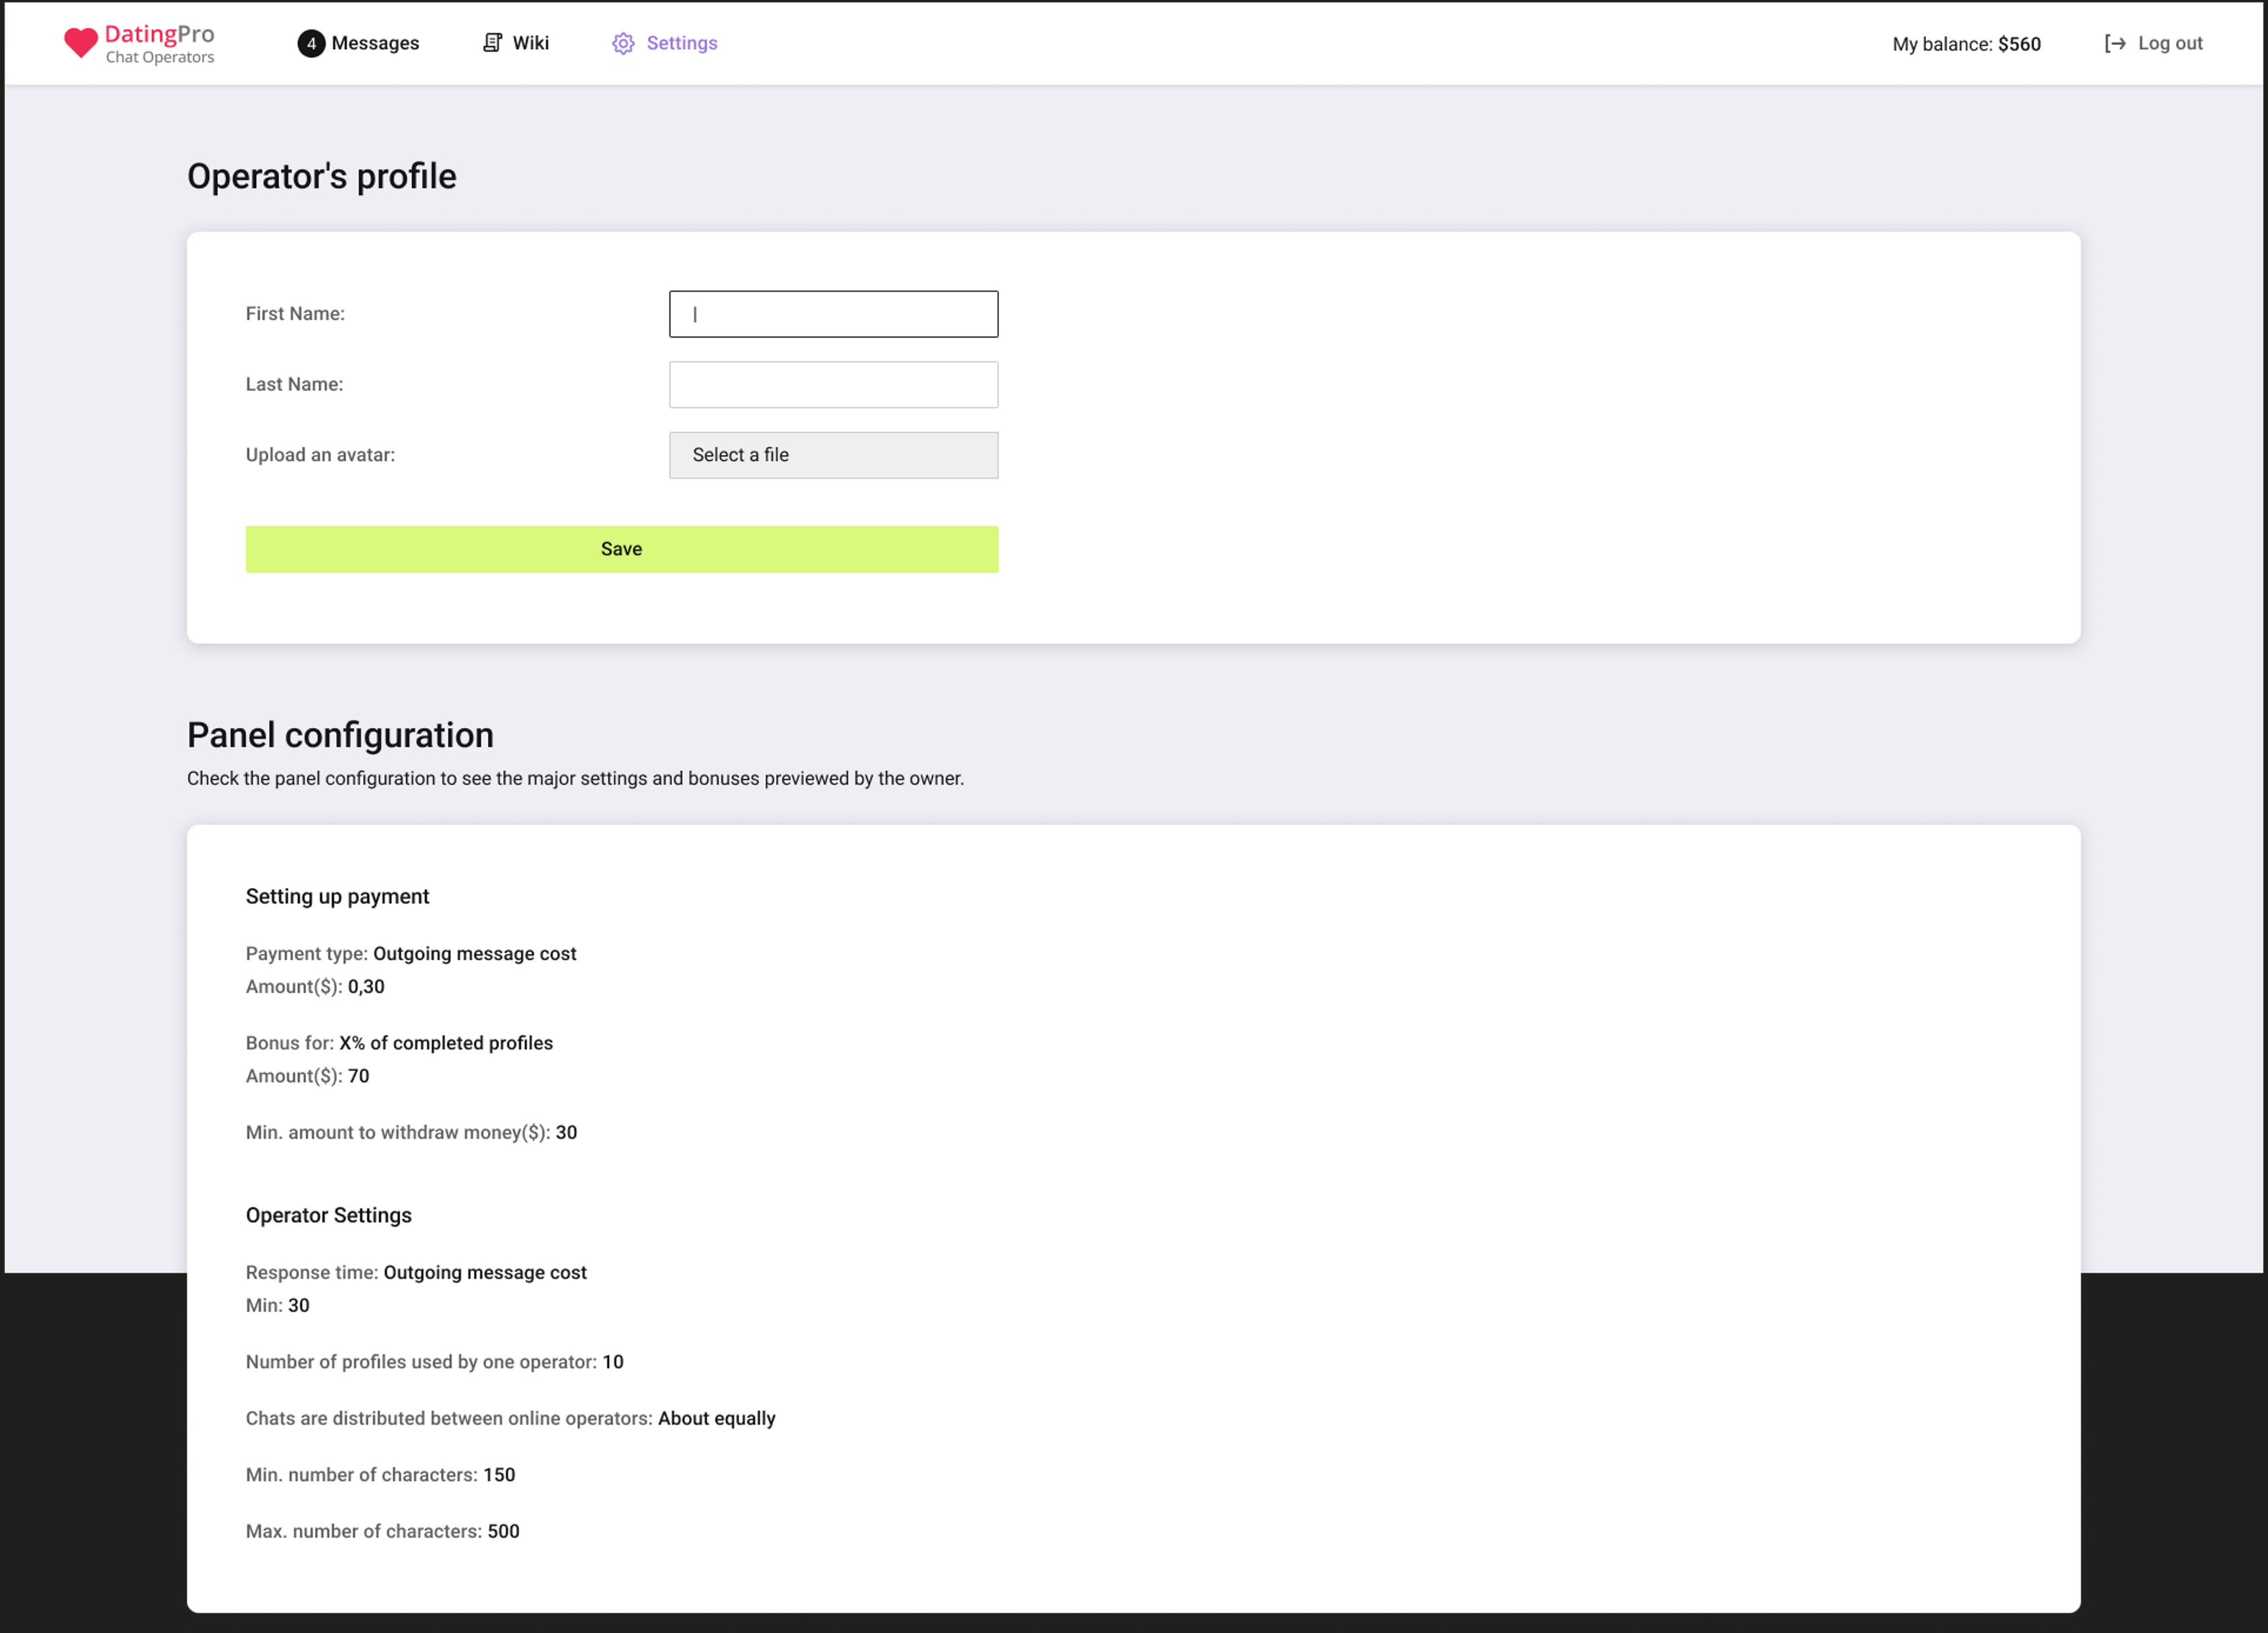Screen dimensions: 2268x1633
Task: Click the Settings gear icon
Action: point(623,43)
